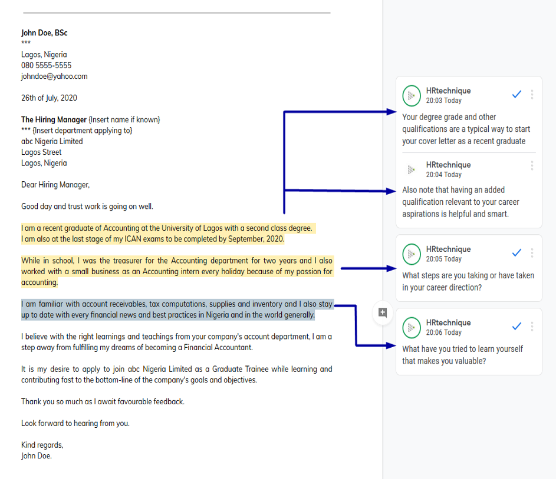Click line 'Thank you so much as I await favourable feedback.'
This screenshot has width=556, height=479.
click(103, 401)
